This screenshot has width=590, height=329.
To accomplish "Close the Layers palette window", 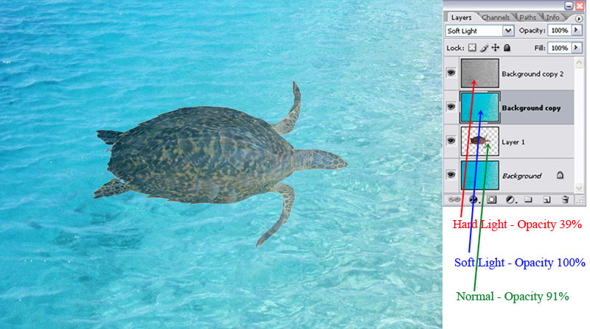I will click(x=580, y=5).
